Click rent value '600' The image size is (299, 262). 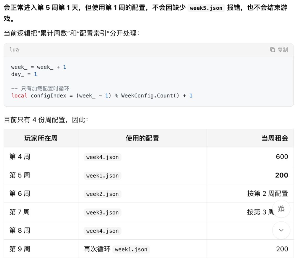(282, 157)
